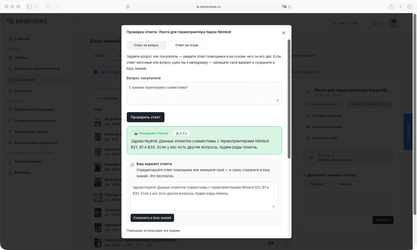Click the translate icon in the address bar
Screen dimensions: 417x250
(284, 7)
